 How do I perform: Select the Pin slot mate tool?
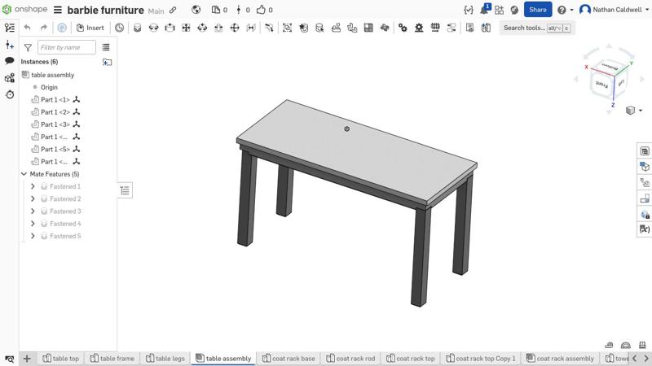[x=218, y=28]
